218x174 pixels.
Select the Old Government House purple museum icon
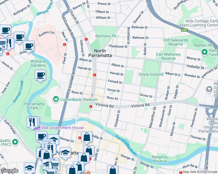tap(37, 128)
